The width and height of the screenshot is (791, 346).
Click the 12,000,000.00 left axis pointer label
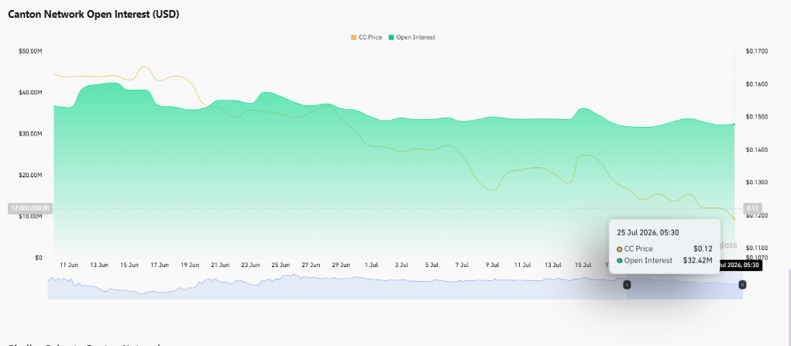(29, 208)
